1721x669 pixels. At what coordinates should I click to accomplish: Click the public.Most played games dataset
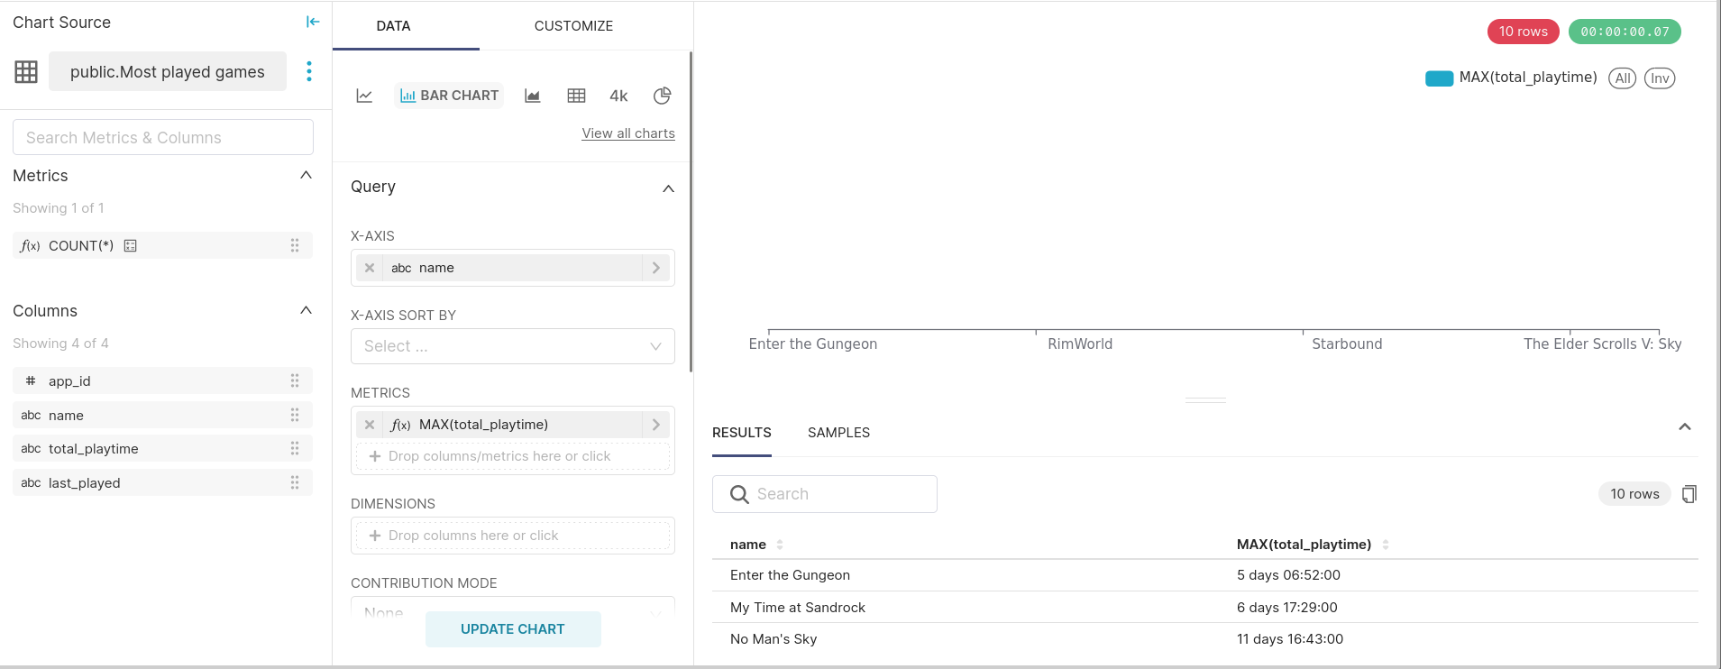point(168,72)
